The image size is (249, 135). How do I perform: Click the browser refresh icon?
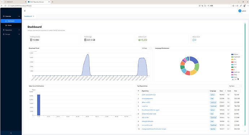point(5,6)
